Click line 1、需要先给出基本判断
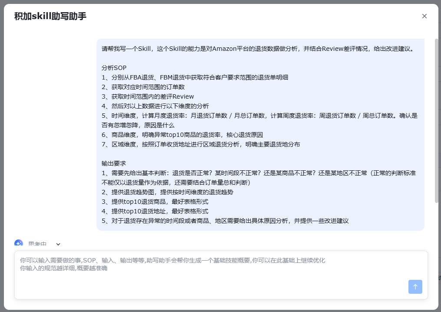Screen dimensions: 441x312 click(x=259, y=178)
